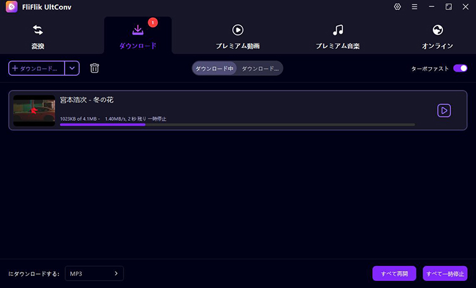This screenshot has height=288, width=476.
Task: Switch to the ダウンロード tab
Action: tap(138, 37)
